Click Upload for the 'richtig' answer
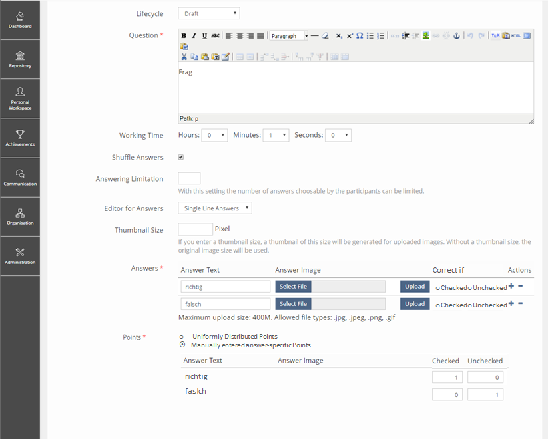The image size is (548, 439). [x=415, y=287]
